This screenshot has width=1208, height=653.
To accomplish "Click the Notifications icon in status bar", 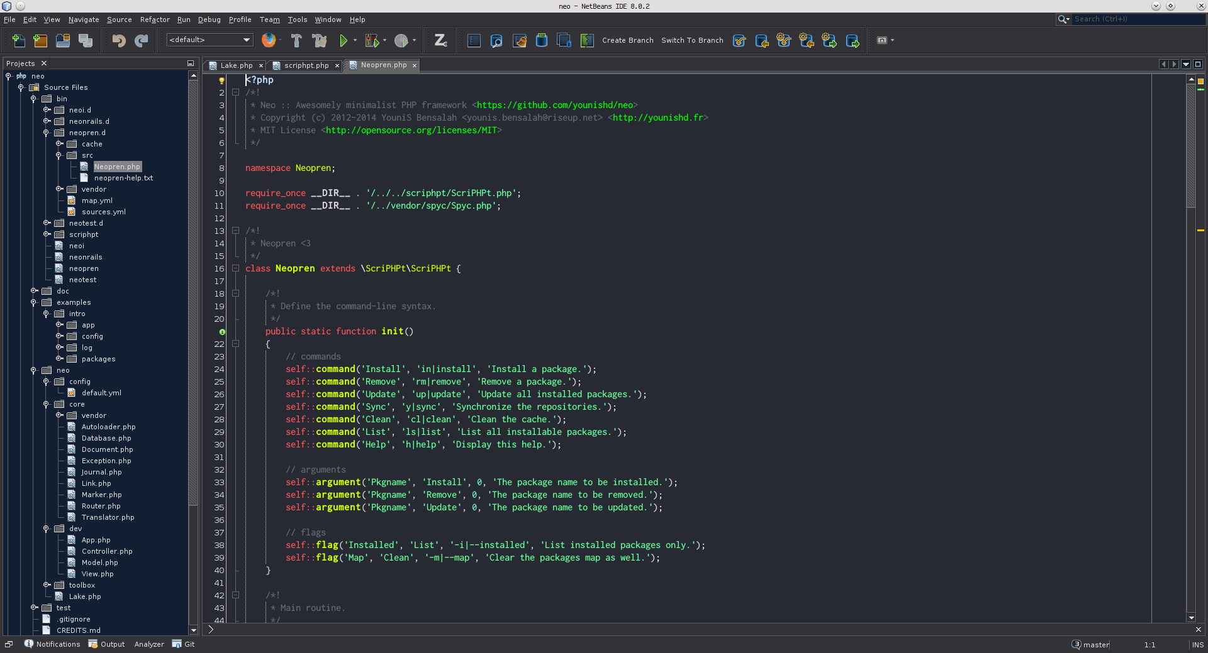I will coord(28,644).
